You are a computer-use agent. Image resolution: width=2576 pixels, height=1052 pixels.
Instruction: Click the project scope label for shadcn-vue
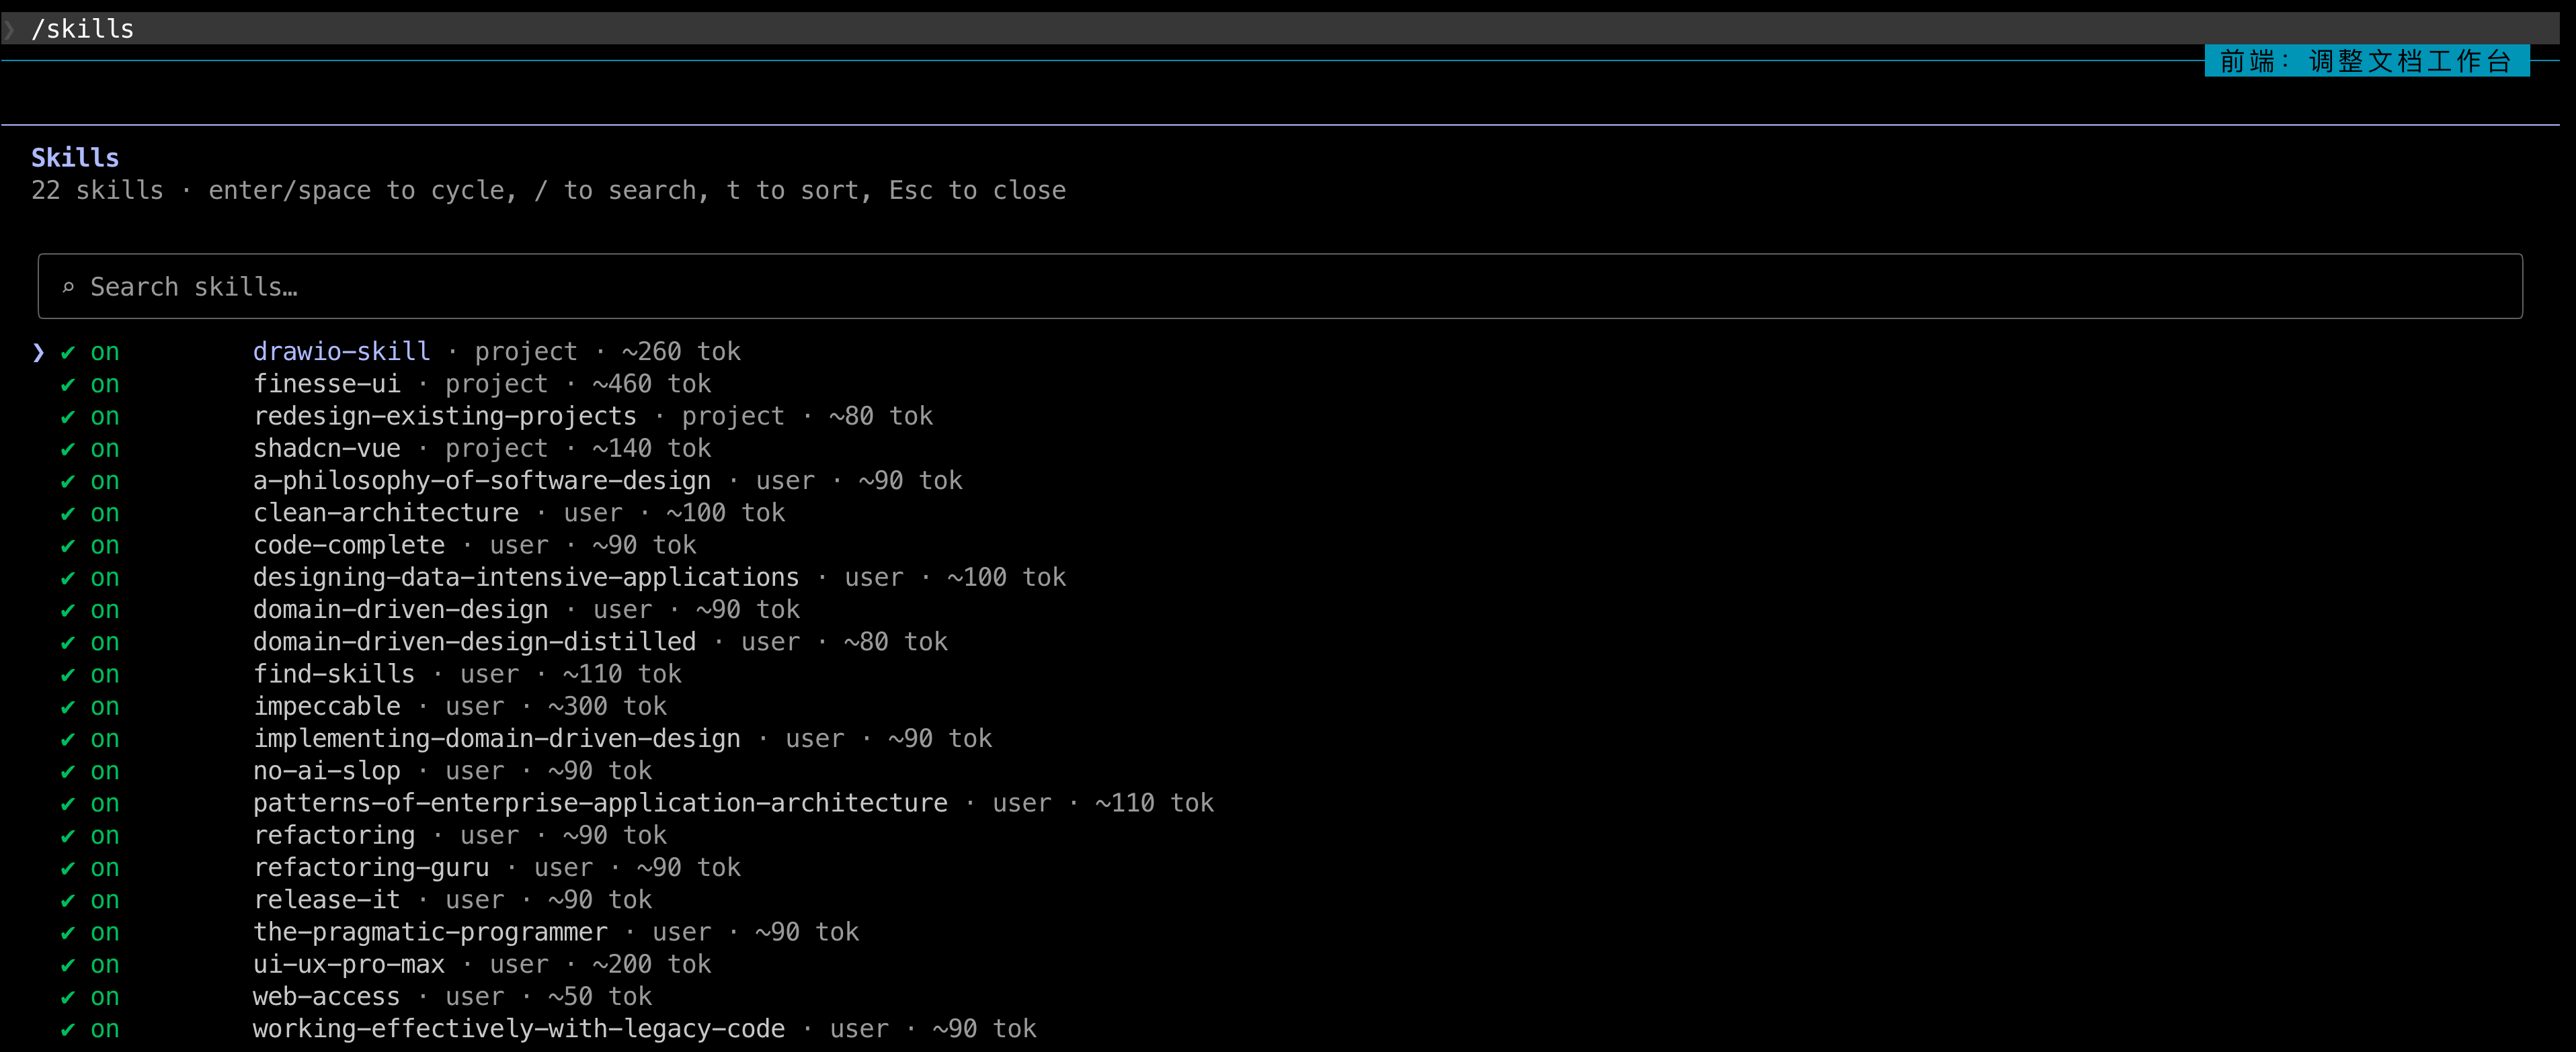[x=497, y=449]
